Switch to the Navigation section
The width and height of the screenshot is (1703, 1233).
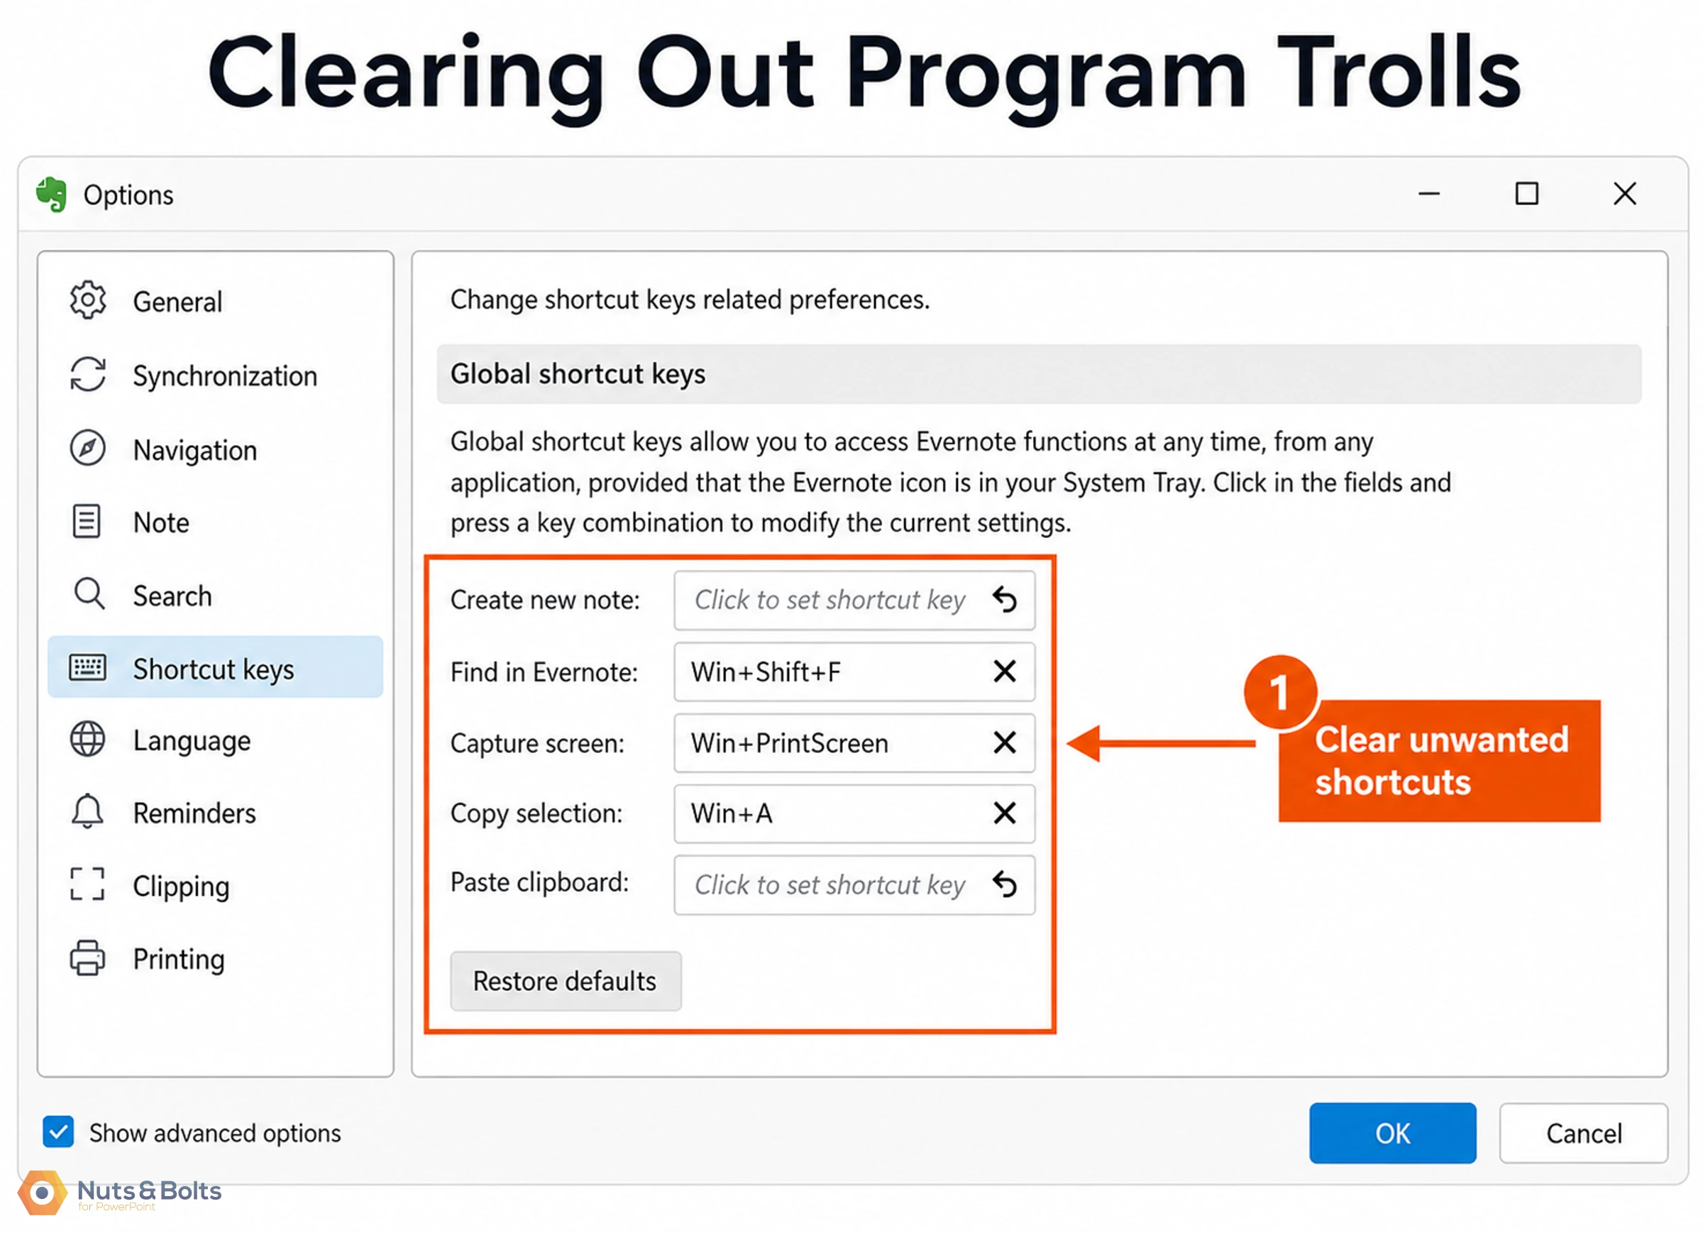click(x=195, y=450)
